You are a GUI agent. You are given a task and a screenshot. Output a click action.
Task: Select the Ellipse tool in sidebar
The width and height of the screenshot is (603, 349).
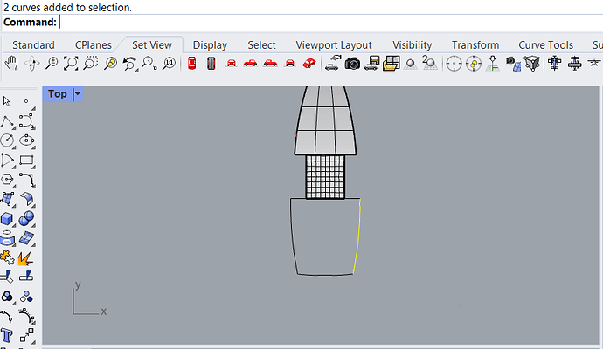point(26,140)
